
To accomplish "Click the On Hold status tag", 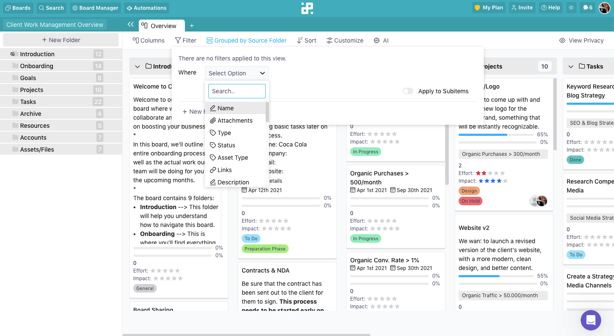I will click(x=471, y=201).
